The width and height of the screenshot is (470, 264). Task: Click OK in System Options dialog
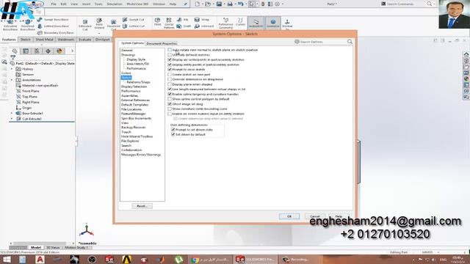(289, 216)
